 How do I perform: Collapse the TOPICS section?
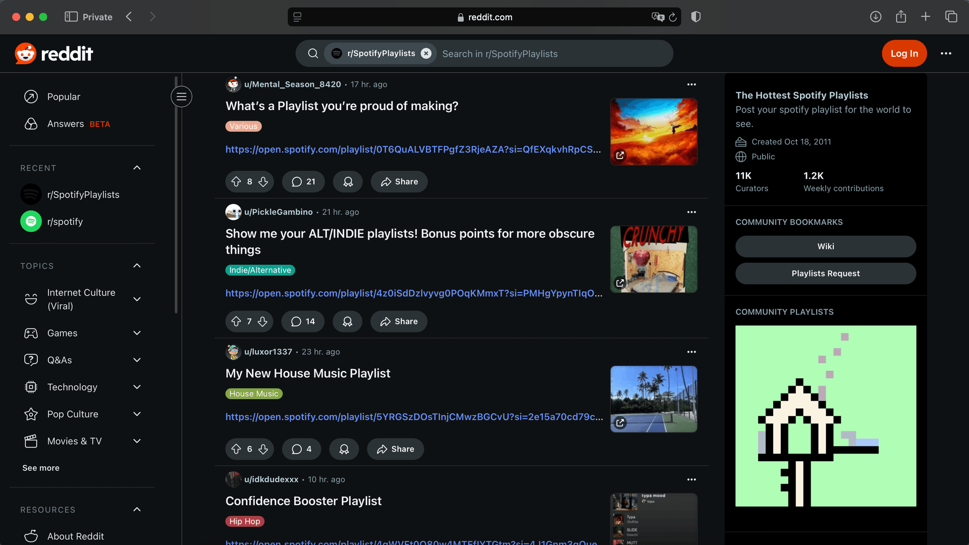[x=137, y=266]
